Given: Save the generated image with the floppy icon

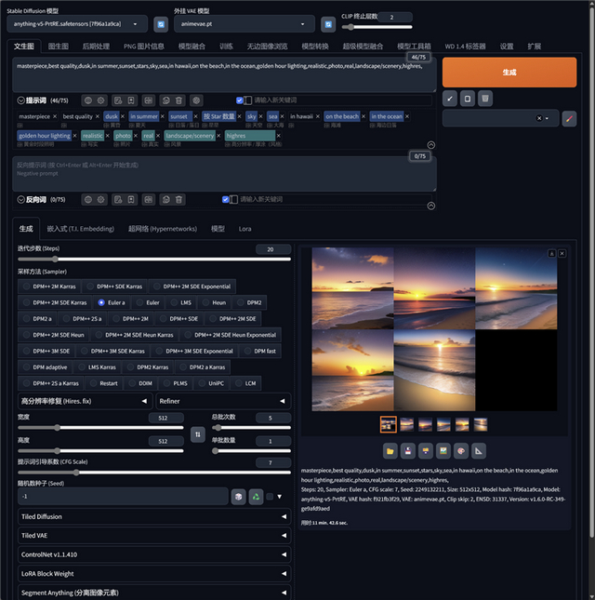Looking at the screenshot, I should tap(408, 451).
